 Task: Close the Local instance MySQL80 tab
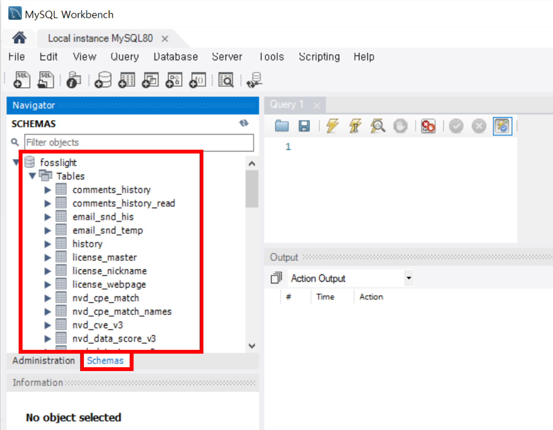pyautogui.click(x=165, y=39)
